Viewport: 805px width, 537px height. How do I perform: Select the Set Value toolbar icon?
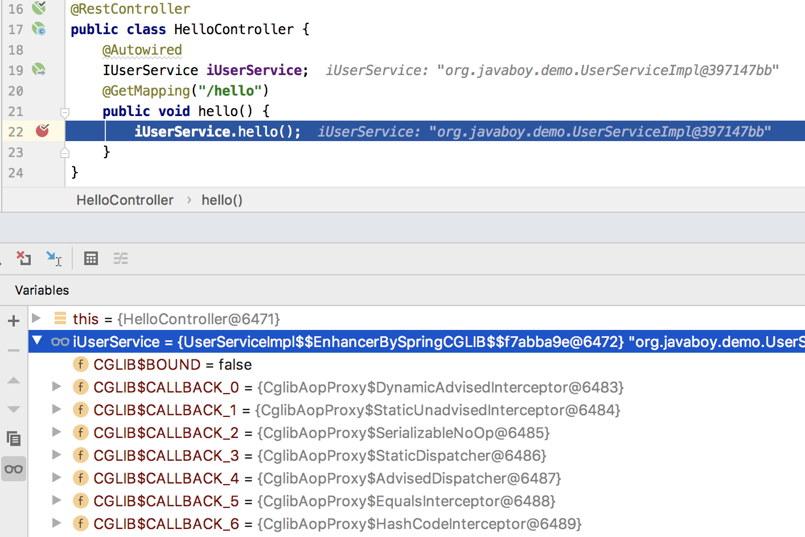coord(54,258)
